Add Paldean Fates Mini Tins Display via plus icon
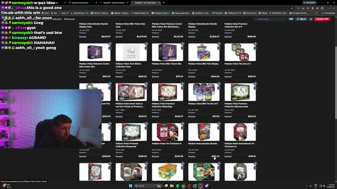The width and height of the screenshot is (337, 189). (219, 44)
